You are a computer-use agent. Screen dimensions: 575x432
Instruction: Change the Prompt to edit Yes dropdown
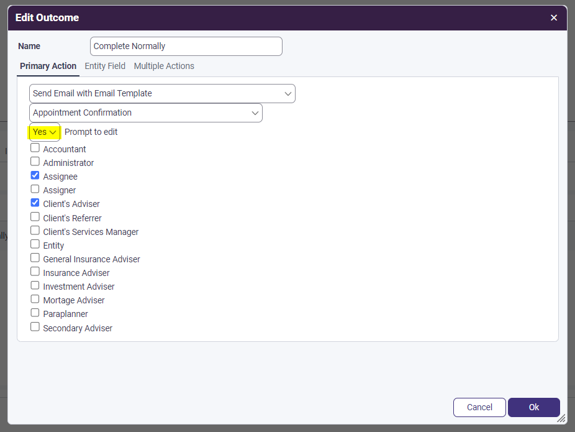pos(45,132)
